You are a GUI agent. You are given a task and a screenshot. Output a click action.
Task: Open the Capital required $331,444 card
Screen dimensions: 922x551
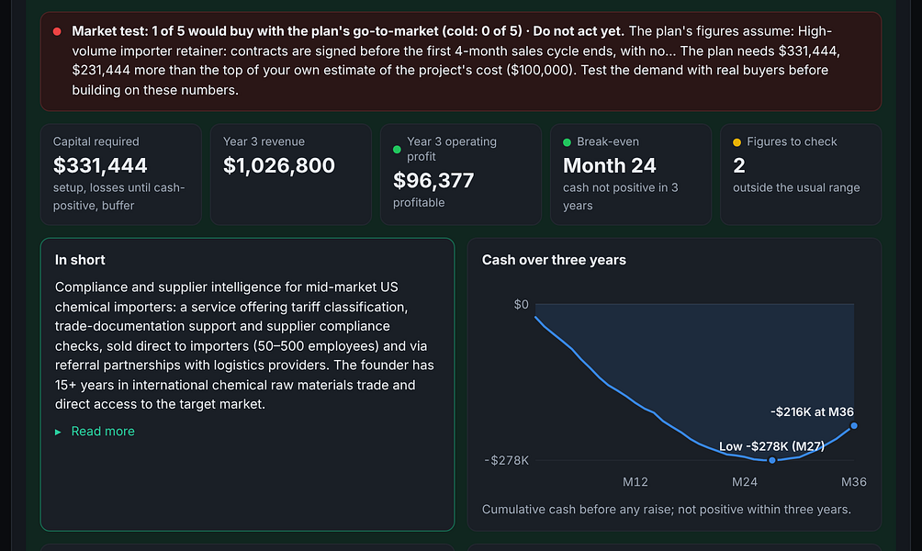[121, 174]
